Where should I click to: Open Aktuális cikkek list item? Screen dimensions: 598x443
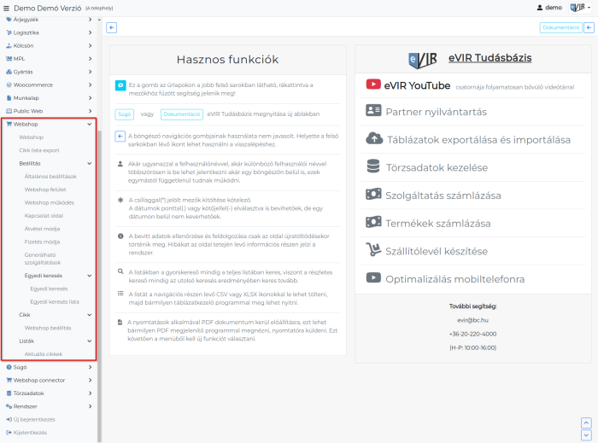(x=44, y=353)
